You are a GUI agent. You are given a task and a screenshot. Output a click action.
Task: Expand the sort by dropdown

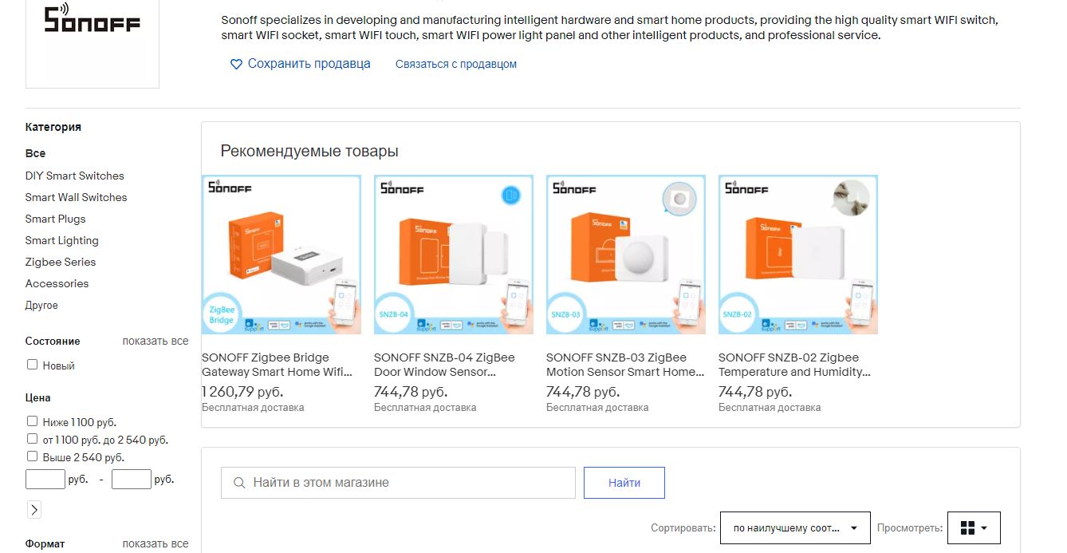pos(795,528)
